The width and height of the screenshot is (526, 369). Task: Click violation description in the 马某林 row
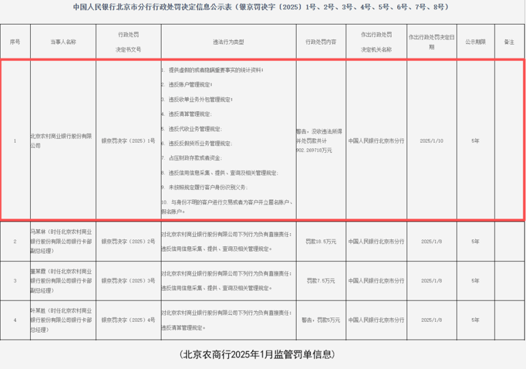click(227, 241)
